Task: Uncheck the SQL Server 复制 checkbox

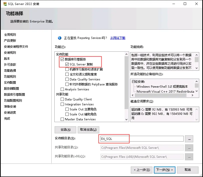Action: click(x=67, y=64)
